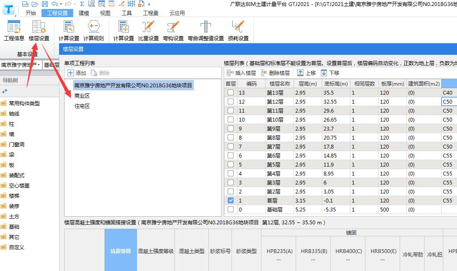Click 上移 move up button
Viewport: 457px width, 271px height.
[307, 73]
